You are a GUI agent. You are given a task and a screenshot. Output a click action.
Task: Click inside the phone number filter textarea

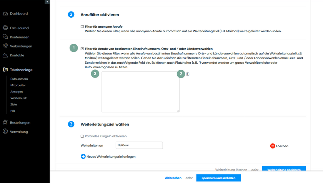click(140, 92)
